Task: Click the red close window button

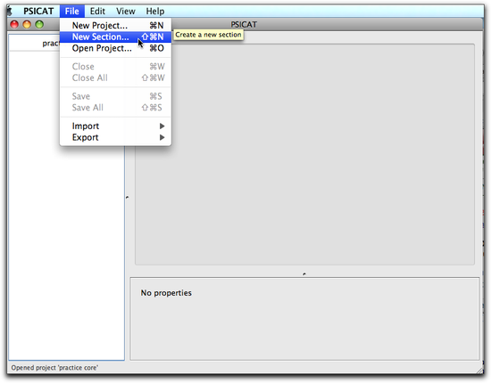Action: [x=14, y=24]
